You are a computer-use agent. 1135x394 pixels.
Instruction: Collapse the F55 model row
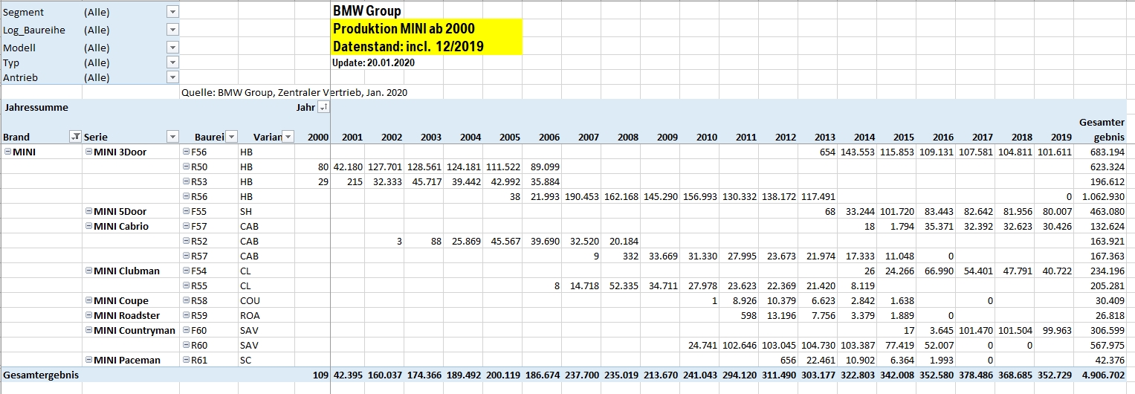186,211
